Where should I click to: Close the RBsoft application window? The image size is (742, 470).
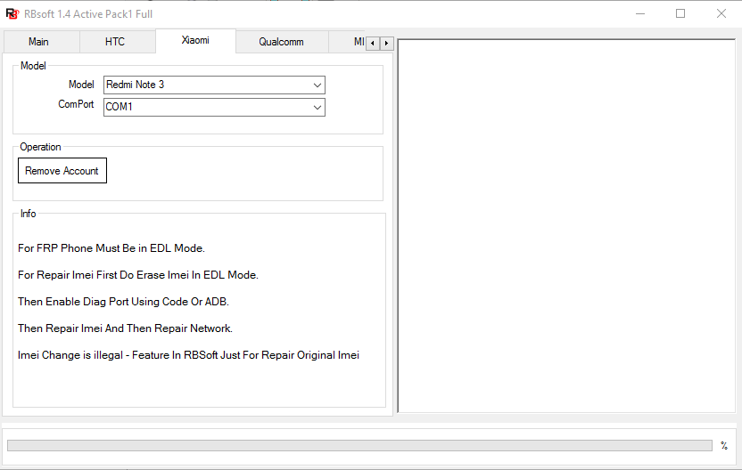click(721, 13)
